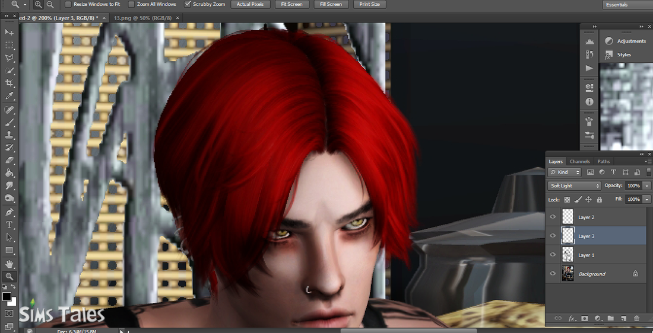This screenshot has width=653, height=333.
Task: Select the Move tool
Action: click(x=9, y=32)
